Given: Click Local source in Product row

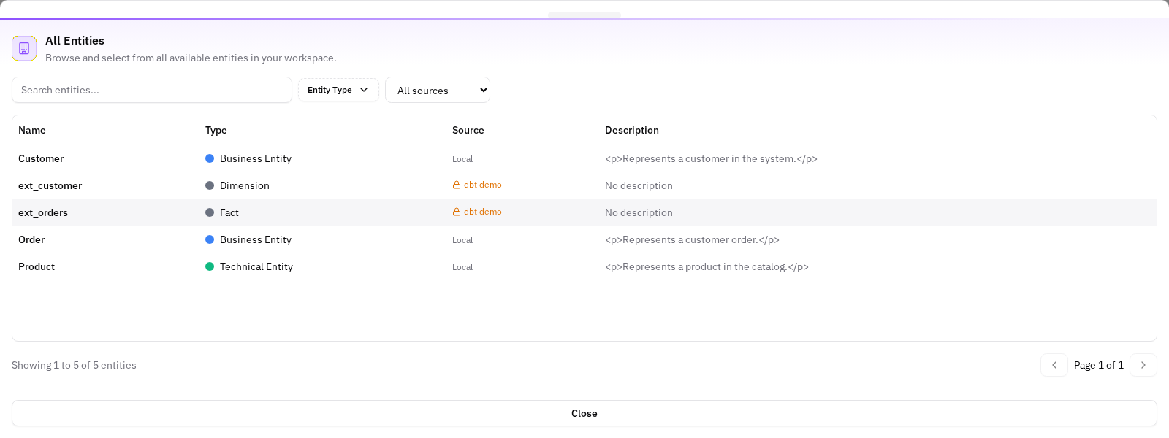Looking at the screenshot, I should pyautogui.click(x=462, y=267).
